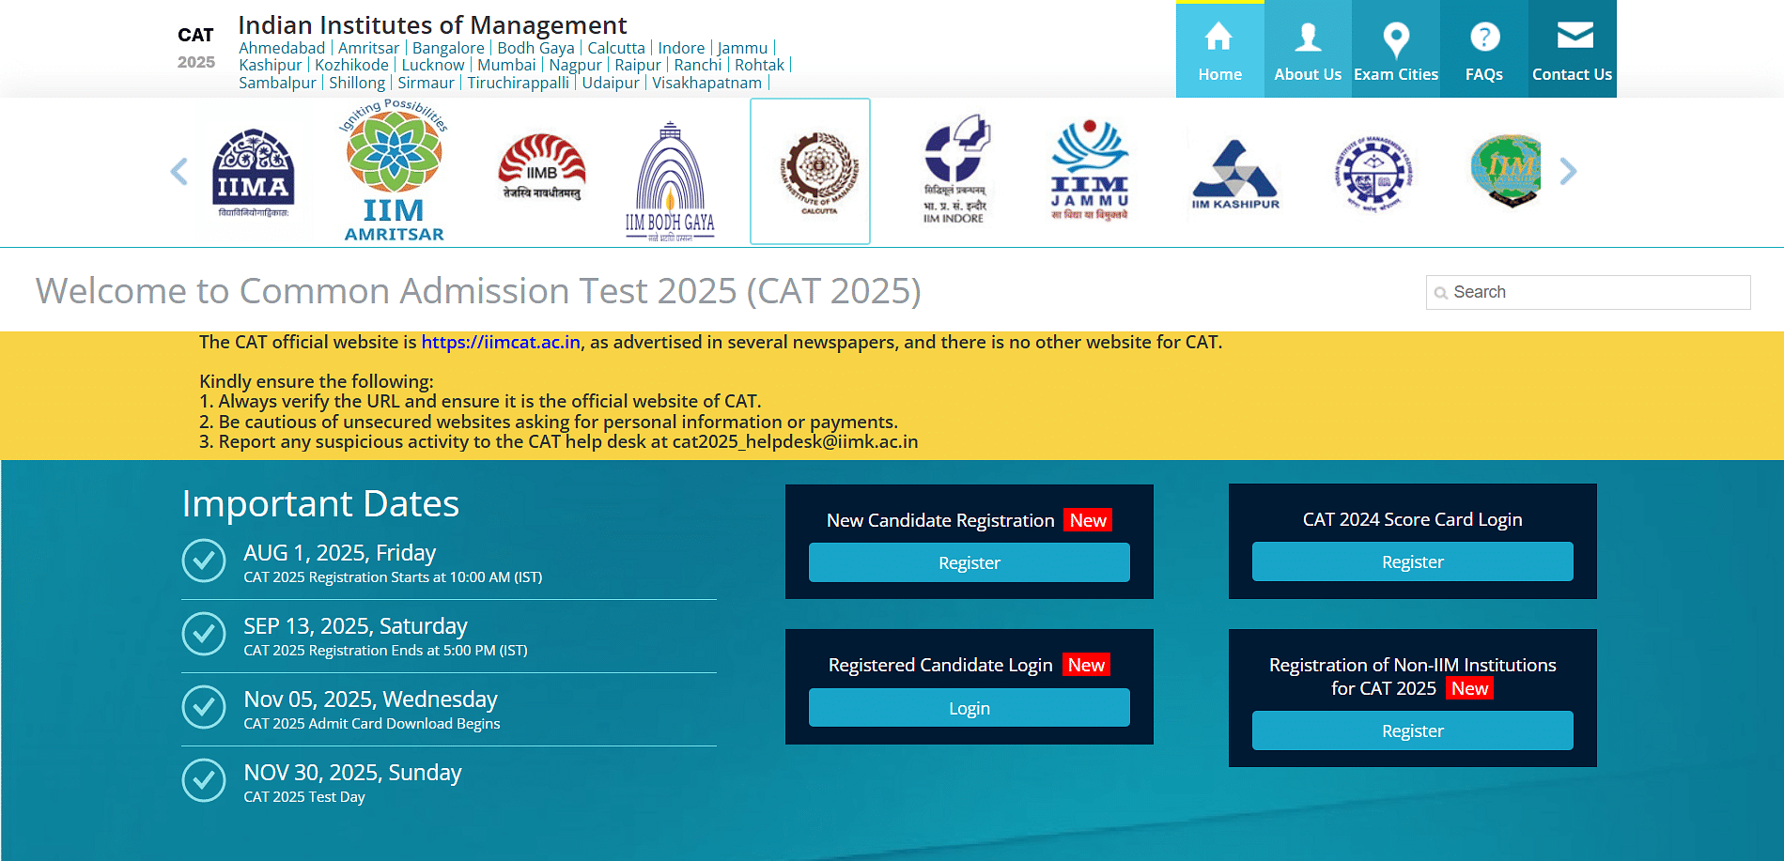The height and width of the screenshot is (861, 1784).
Task: Open the Shillong link
Action: (x=357, y=83)
